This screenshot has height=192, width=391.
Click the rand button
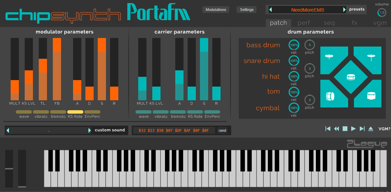[222, 130]
